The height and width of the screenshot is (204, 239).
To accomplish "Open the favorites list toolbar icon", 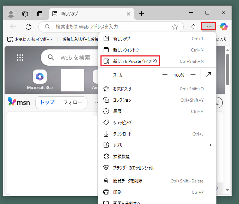I will (194, 27).
